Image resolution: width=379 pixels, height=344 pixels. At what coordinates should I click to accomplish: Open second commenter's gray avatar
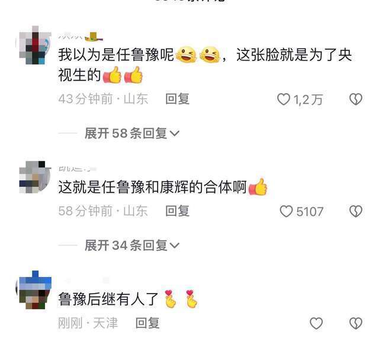(34, 177)
